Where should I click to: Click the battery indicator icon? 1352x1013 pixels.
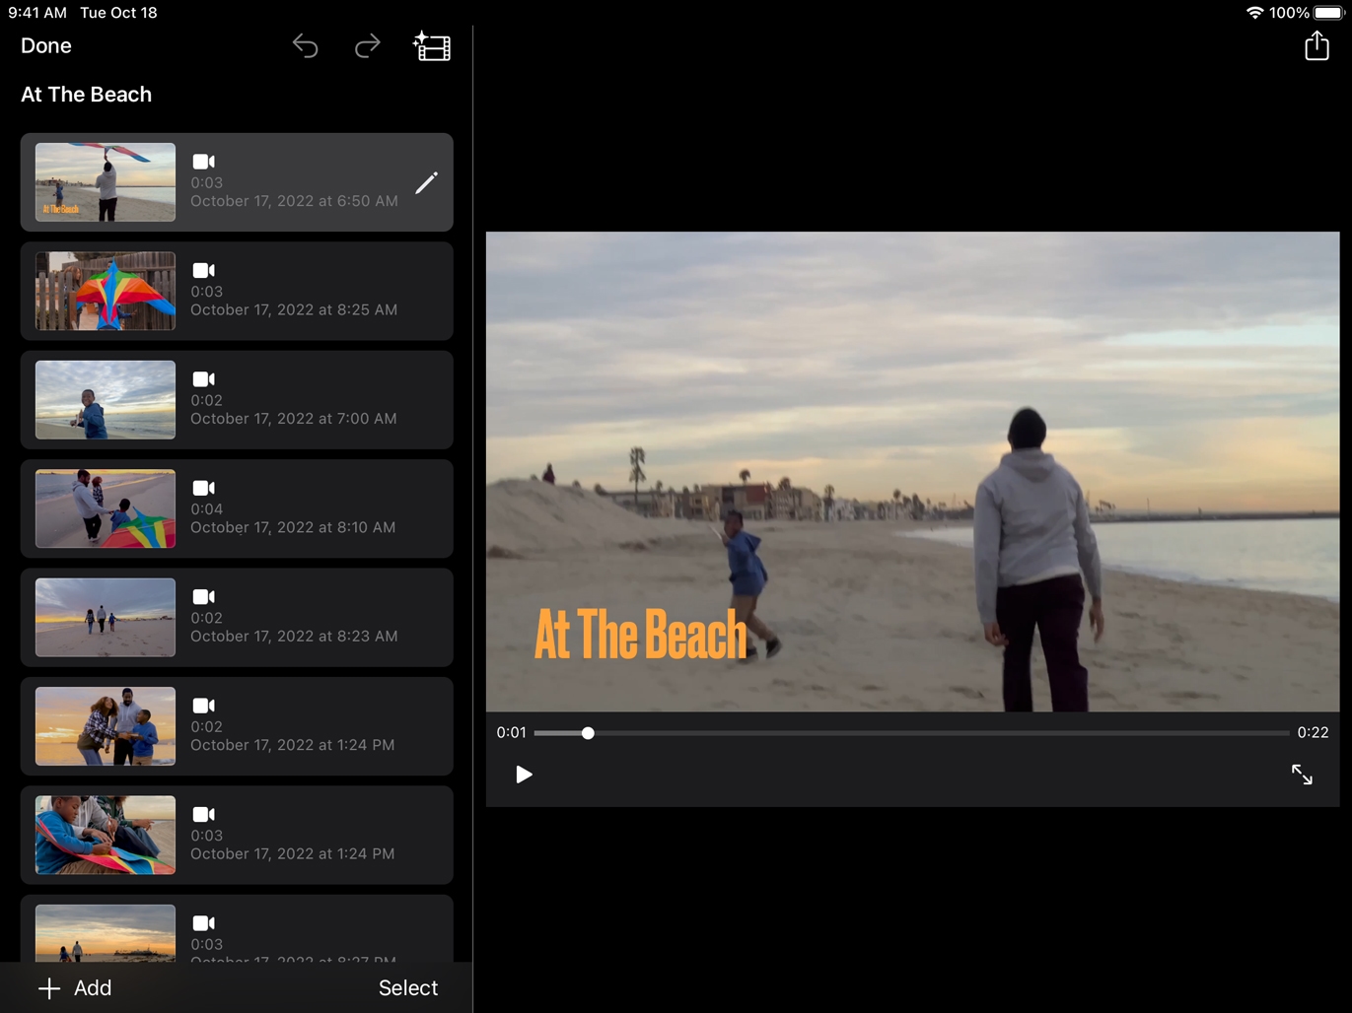pos(1328,13)
